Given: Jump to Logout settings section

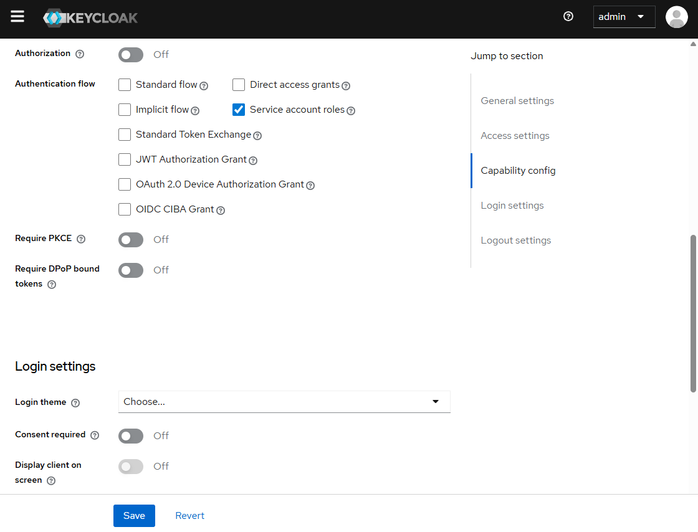Looking at the screenshot, I should pyautogui.click(x=516, y=240).
